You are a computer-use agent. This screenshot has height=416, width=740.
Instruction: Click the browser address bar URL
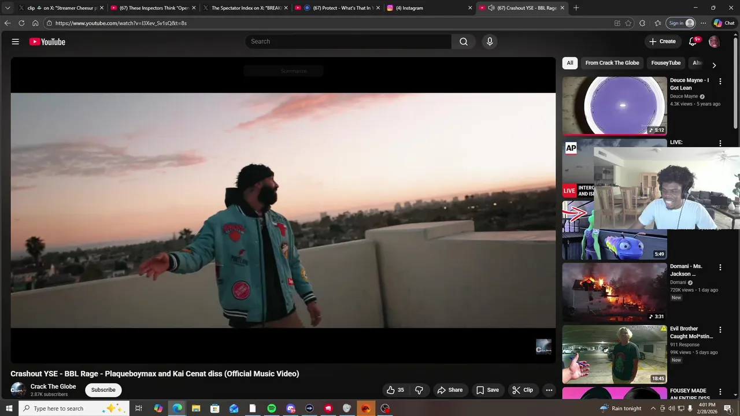pos(121,23)
